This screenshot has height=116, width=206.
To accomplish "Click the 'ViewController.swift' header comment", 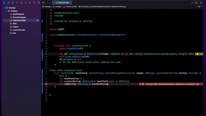I will tap(64, 13).
